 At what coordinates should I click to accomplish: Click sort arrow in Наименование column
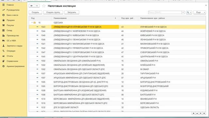tap(115, 18)
